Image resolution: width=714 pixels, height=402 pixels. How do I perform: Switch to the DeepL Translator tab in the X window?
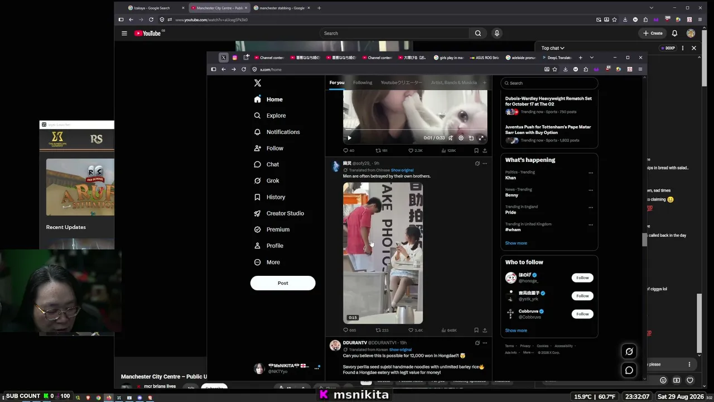coord(558,58)
